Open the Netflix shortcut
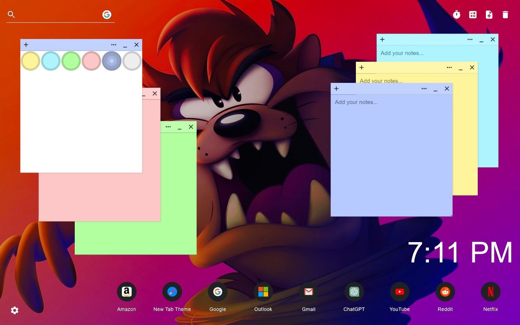Viewport: 520px width, 325px height. pos(491,292)
